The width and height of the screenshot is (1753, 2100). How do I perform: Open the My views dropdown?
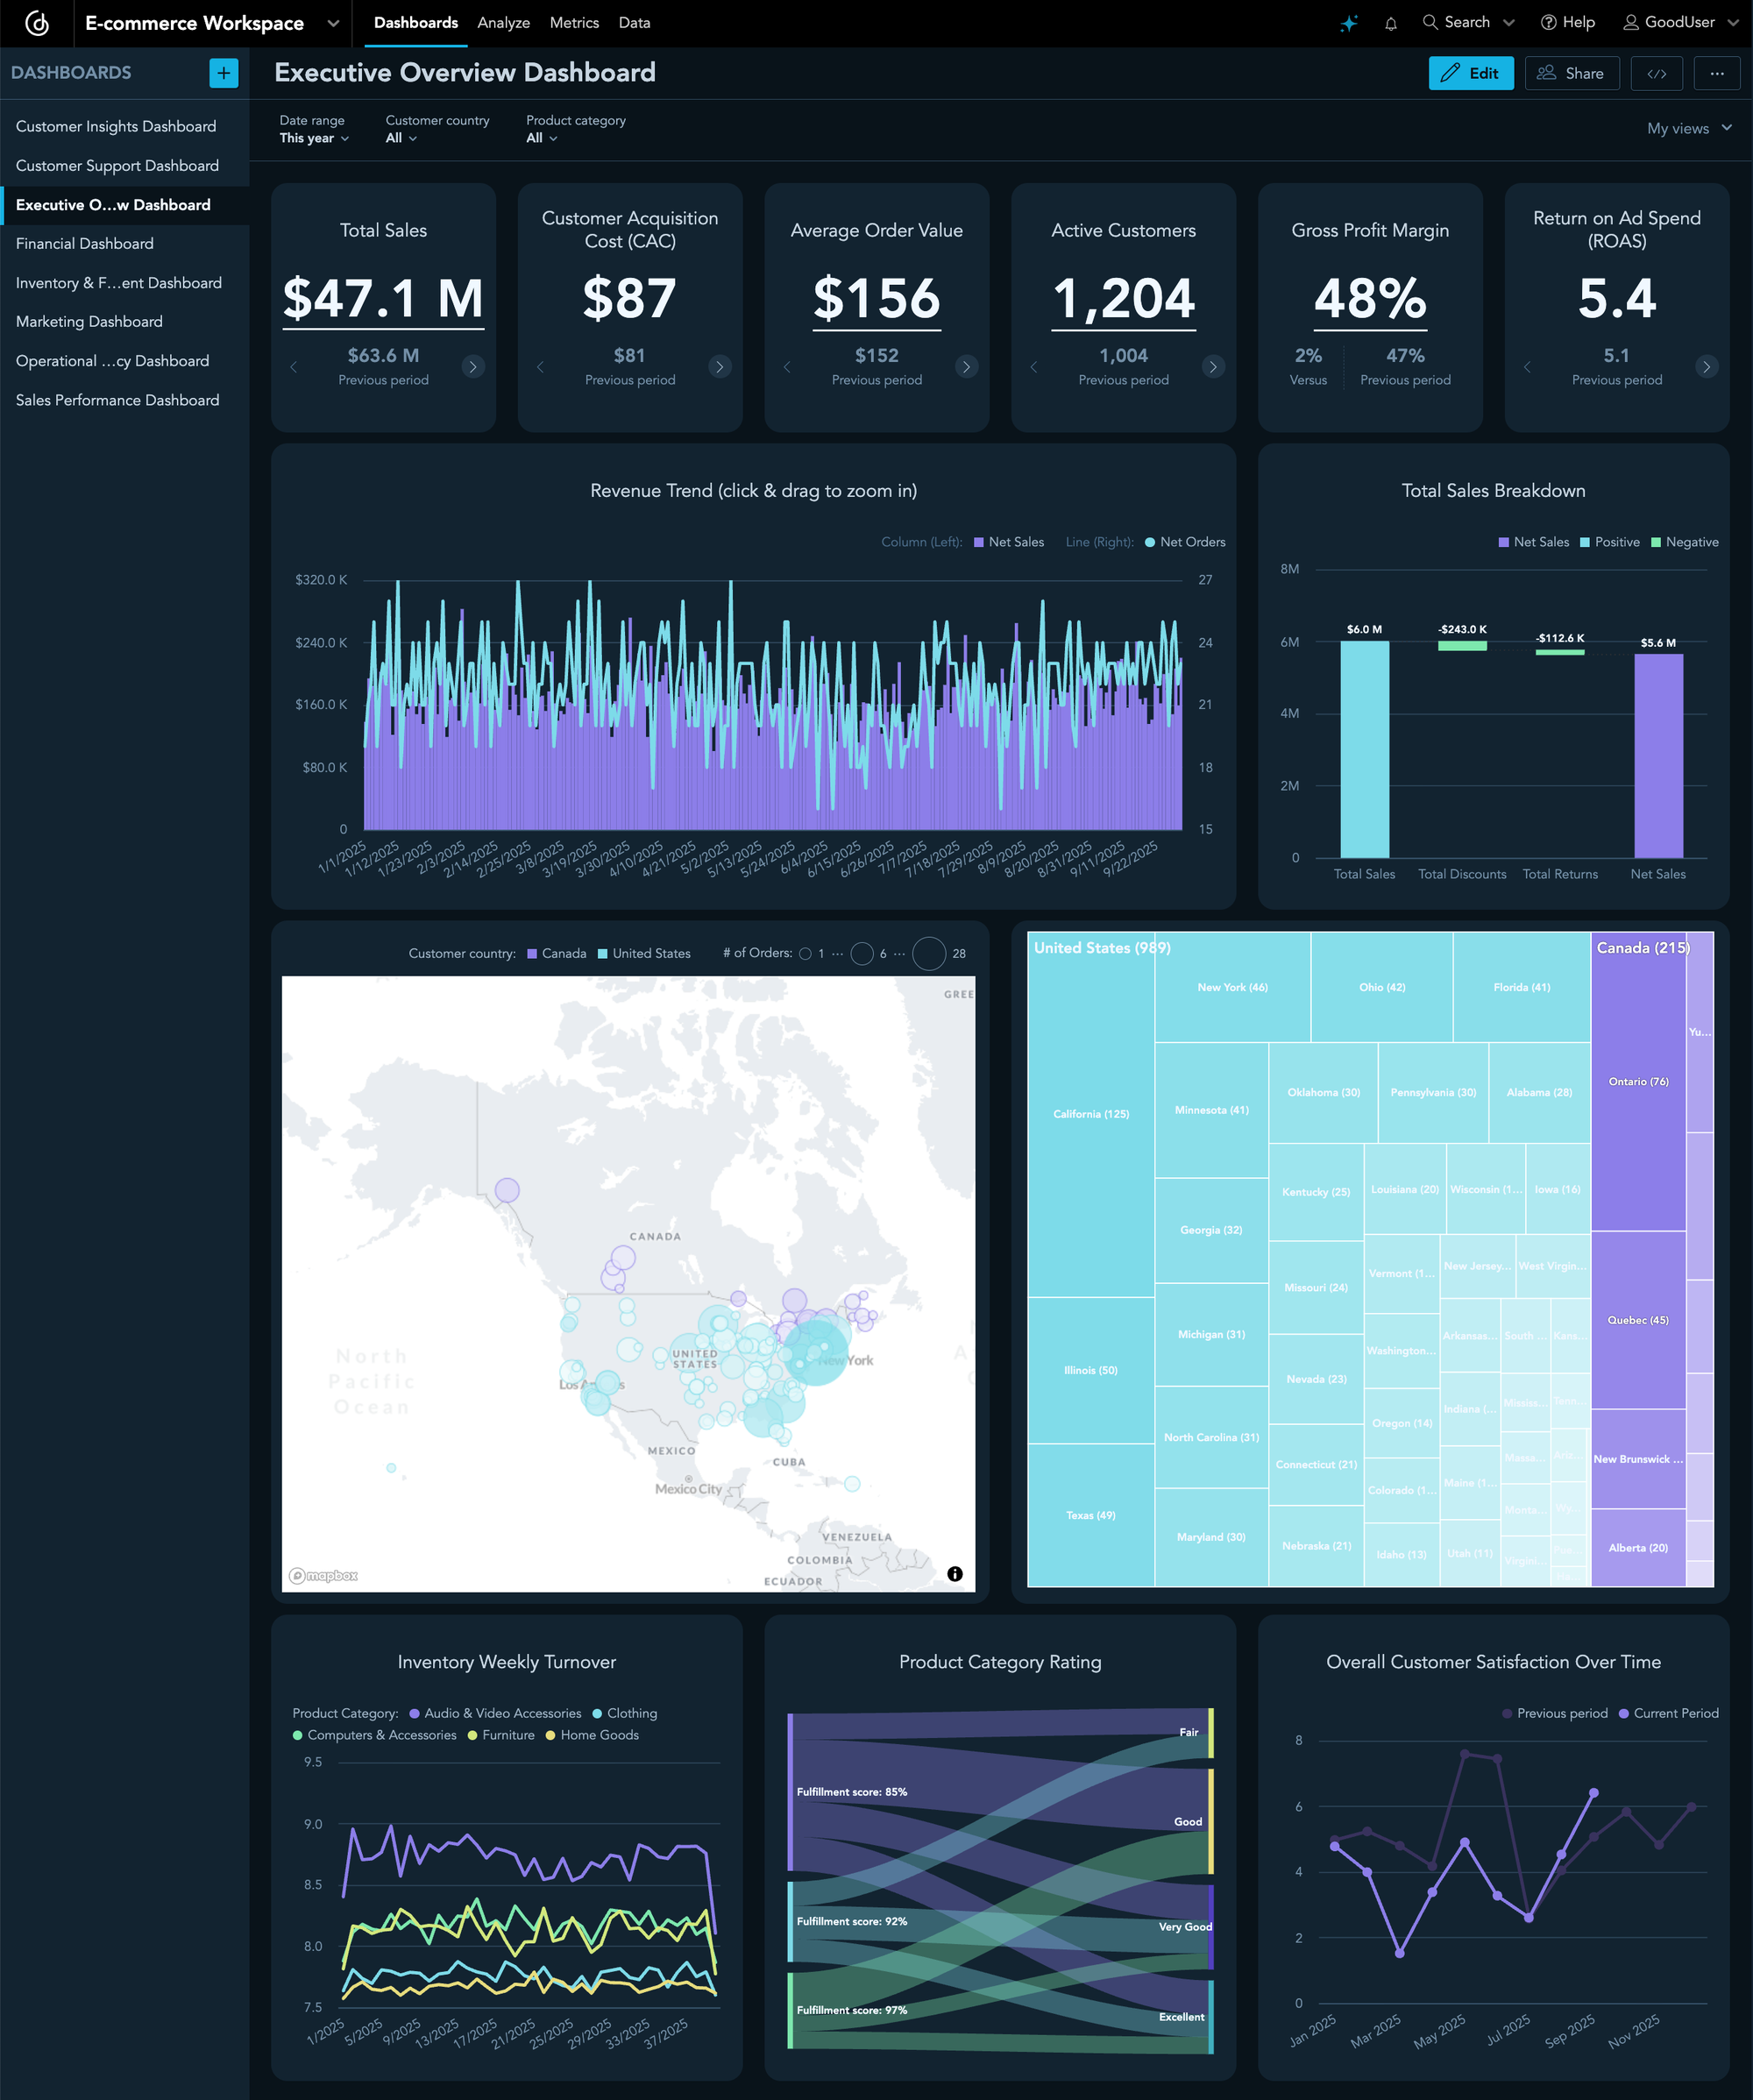point(1689,128)
